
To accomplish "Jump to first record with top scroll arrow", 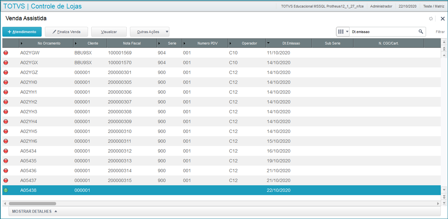I will point(444,42).
